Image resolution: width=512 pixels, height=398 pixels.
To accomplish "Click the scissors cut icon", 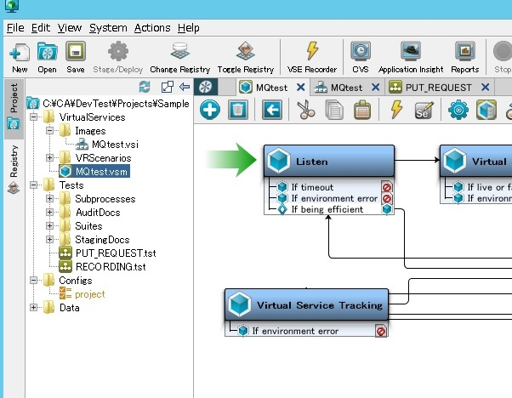I will click(x=306, y=109).
